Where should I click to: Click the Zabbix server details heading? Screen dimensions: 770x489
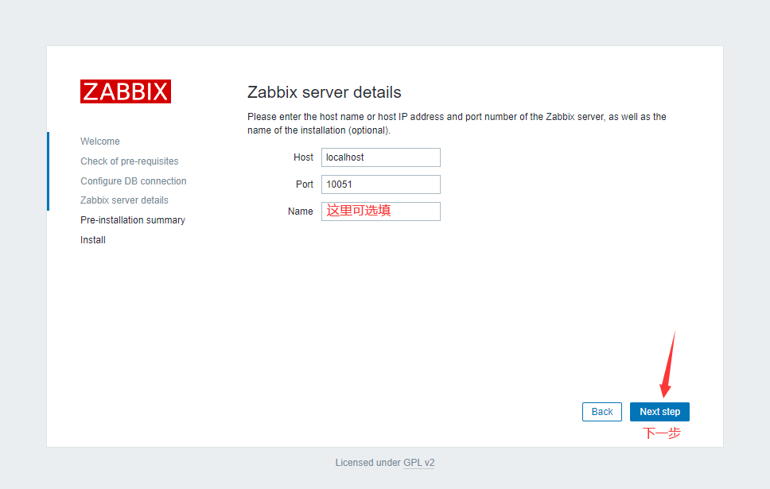[x=324, y=92]
